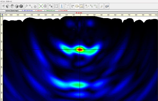
Task: Select the plain shaded cube icon
Action: click(x=17, y=6)
